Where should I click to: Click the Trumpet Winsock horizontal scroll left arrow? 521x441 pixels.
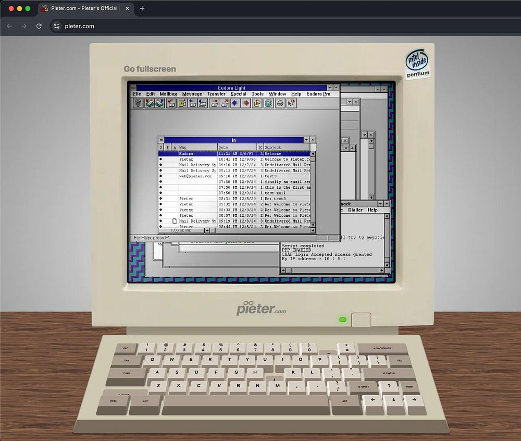click(x=283, y=271)
